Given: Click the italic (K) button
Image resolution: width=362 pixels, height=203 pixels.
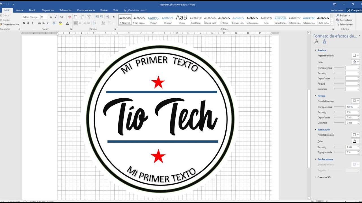Looking at the screenshot, I should point(28,23).
